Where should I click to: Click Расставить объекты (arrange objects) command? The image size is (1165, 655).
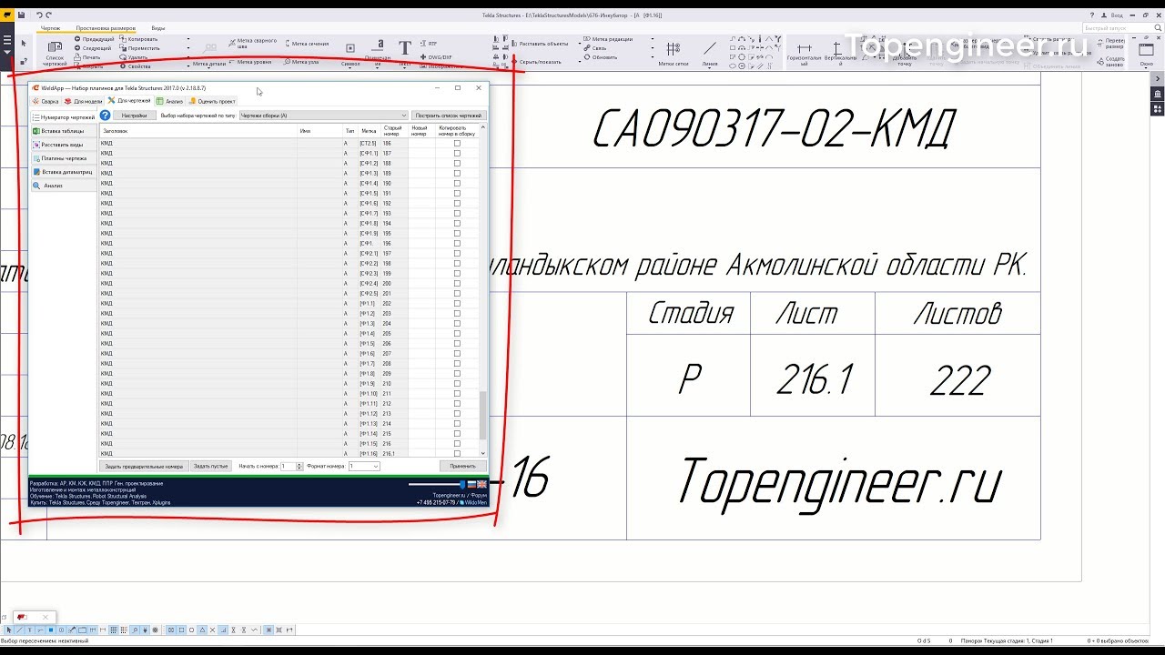pyautogui.click(x=539, y=43)
